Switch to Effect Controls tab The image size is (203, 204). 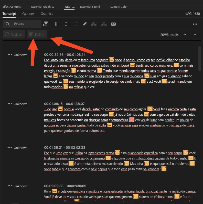point(12,7)
